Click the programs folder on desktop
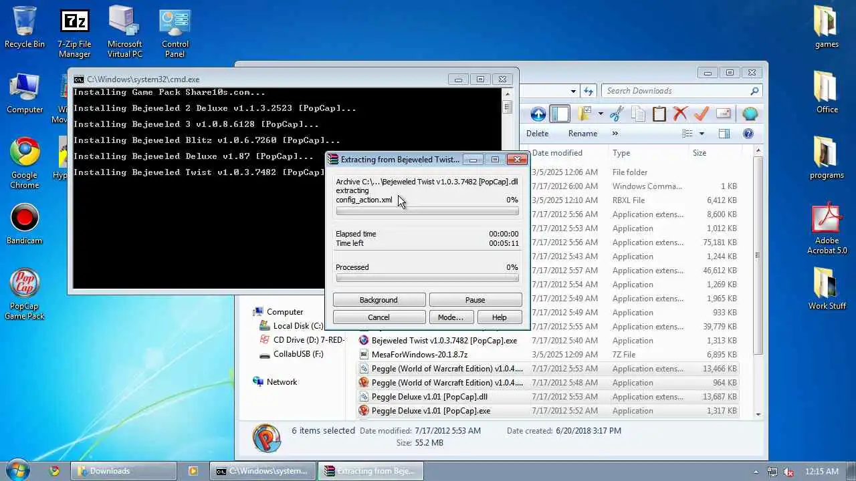This screenshot has width=856, height=481. pyautogui.click(x=827, y=158)
